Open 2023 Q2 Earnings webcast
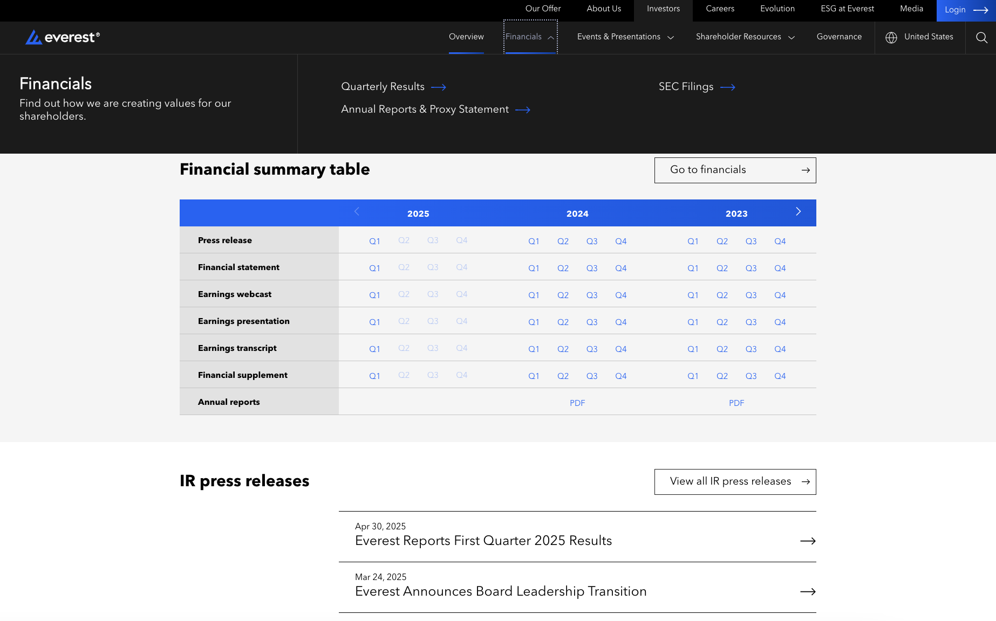 point(722,295)
